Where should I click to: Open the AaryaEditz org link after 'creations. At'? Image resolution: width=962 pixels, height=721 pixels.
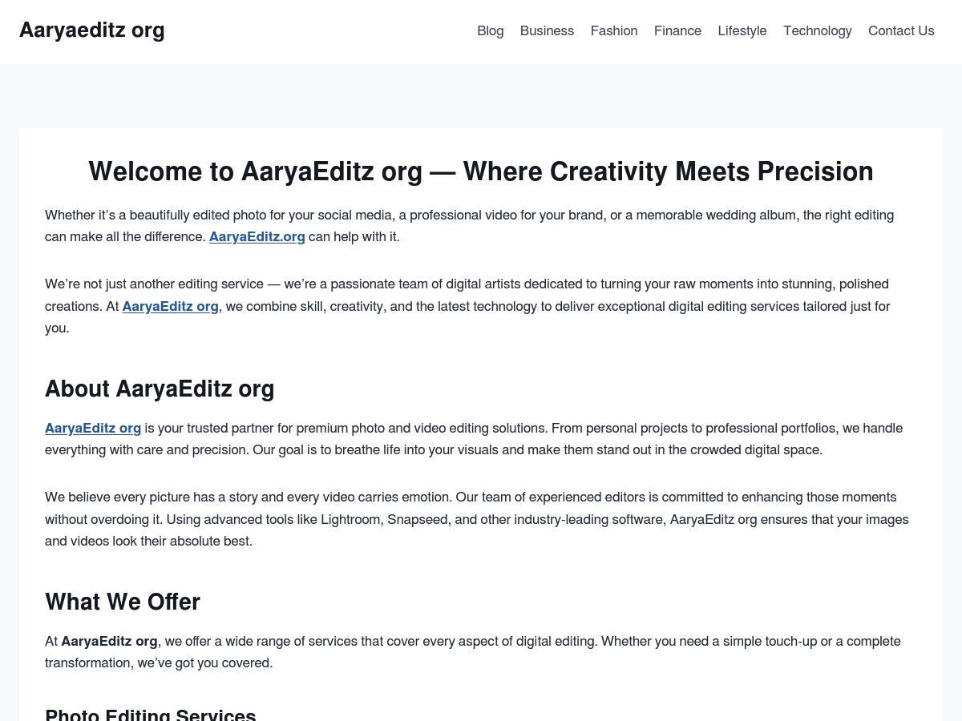tap(170, 306)
